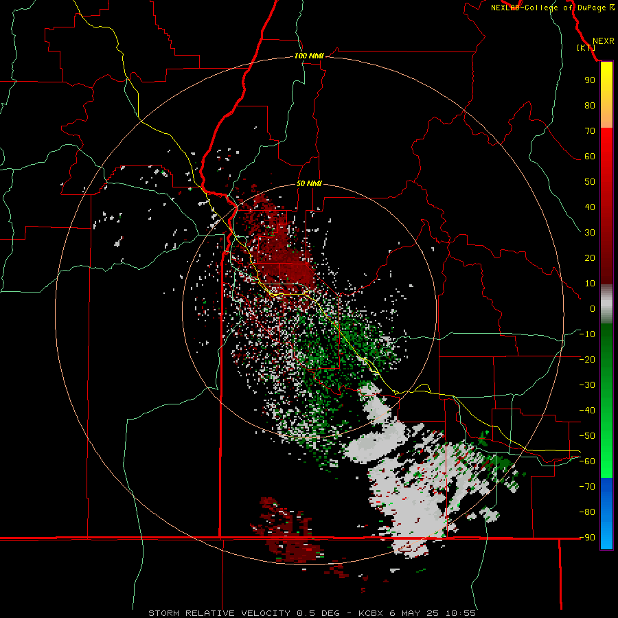Viewport: 618px width, 618px height.
Task: Click the 30 value on the velocity scale
Action: [x=590, y=233]
